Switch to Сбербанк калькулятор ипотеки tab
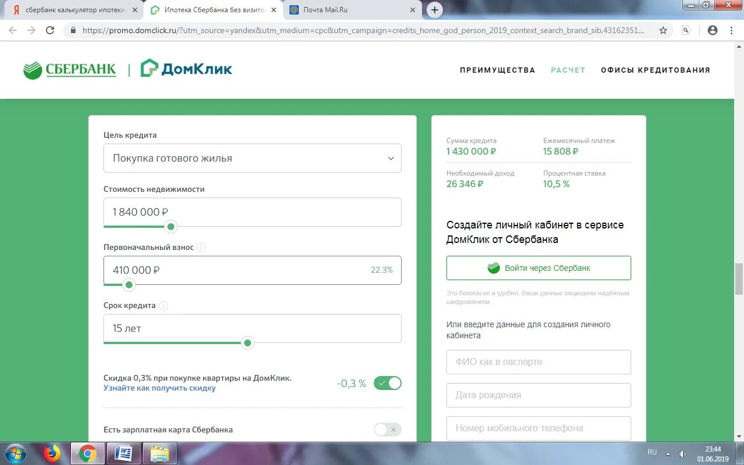 pyautogui.click(x=74, y=10)
